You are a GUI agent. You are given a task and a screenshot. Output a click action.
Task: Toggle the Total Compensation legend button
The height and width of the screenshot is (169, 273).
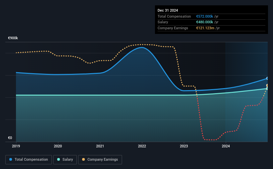coord(29,160)
